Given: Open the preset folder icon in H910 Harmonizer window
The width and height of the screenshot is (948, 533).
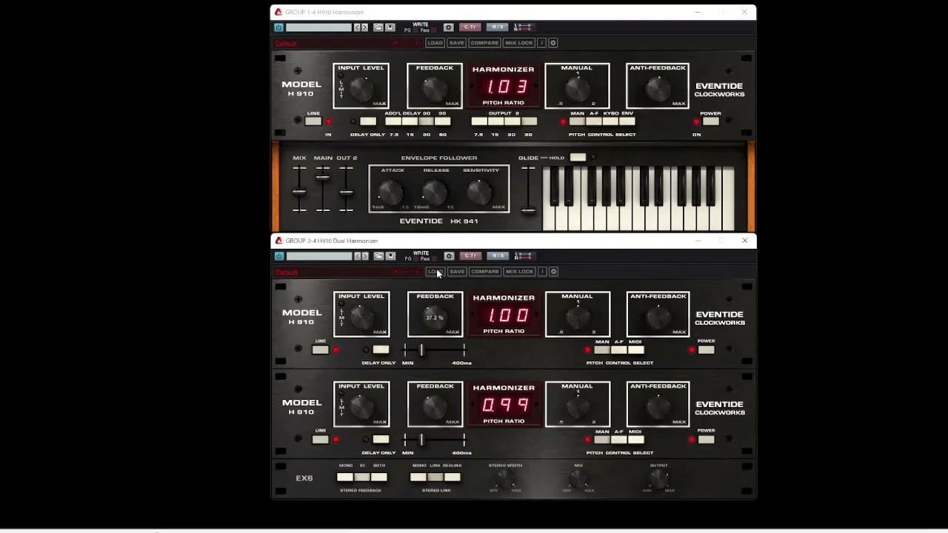Looking at the screenshot, I should 378,27.
